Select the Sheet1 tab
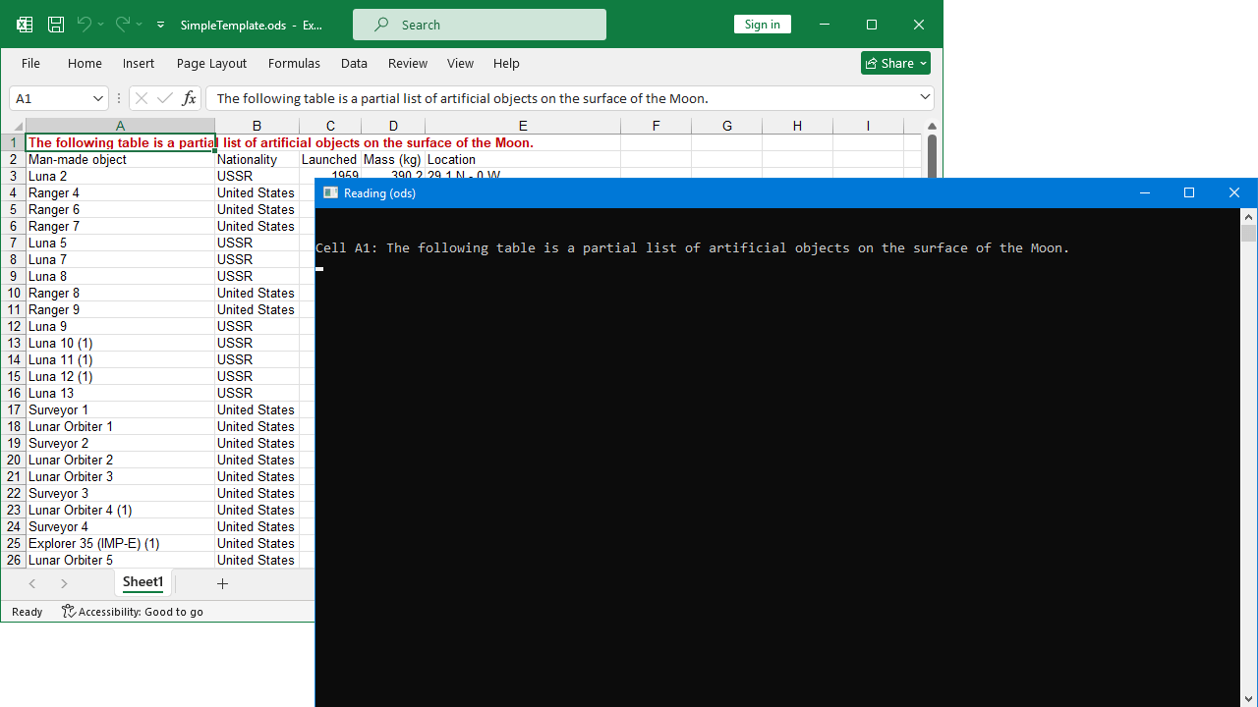1258x707 pixels. [143, 582]
